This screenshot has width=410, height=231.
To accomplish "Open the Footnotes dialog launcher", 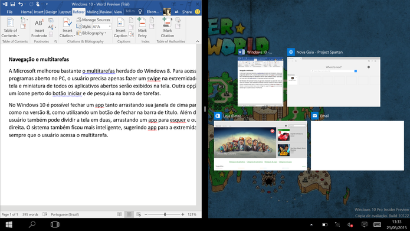I will [x=55, y=41].
